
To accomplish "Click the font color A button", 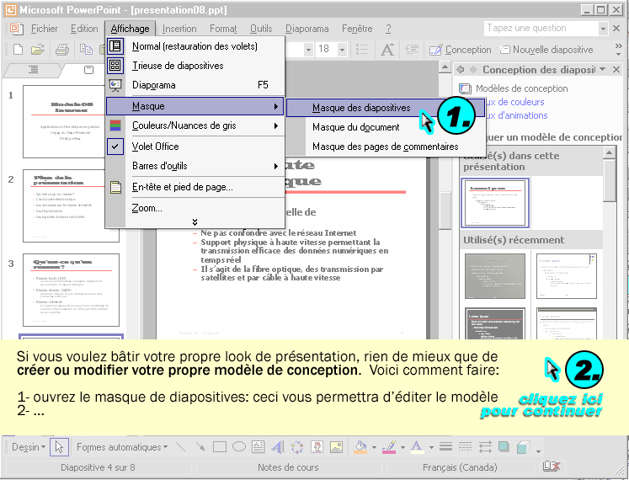I will point(417,446).
